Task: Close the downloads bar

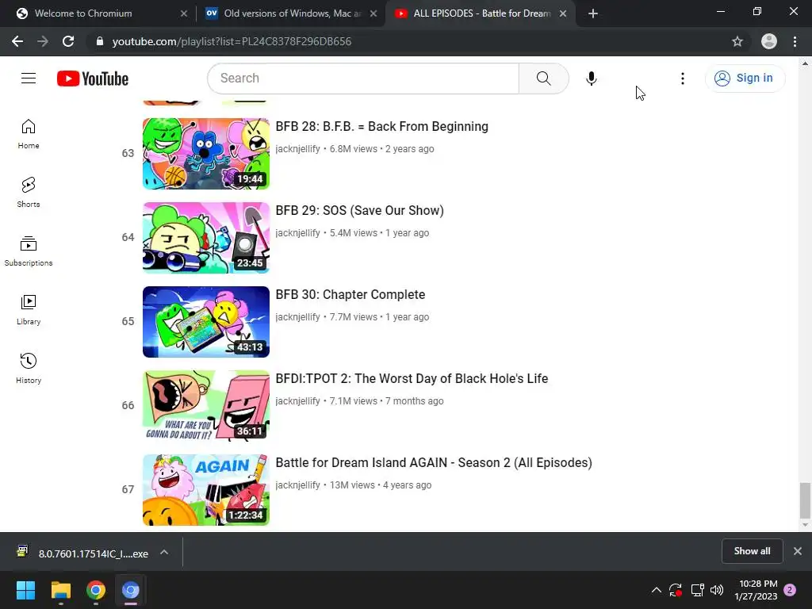Action: (798, 551)
